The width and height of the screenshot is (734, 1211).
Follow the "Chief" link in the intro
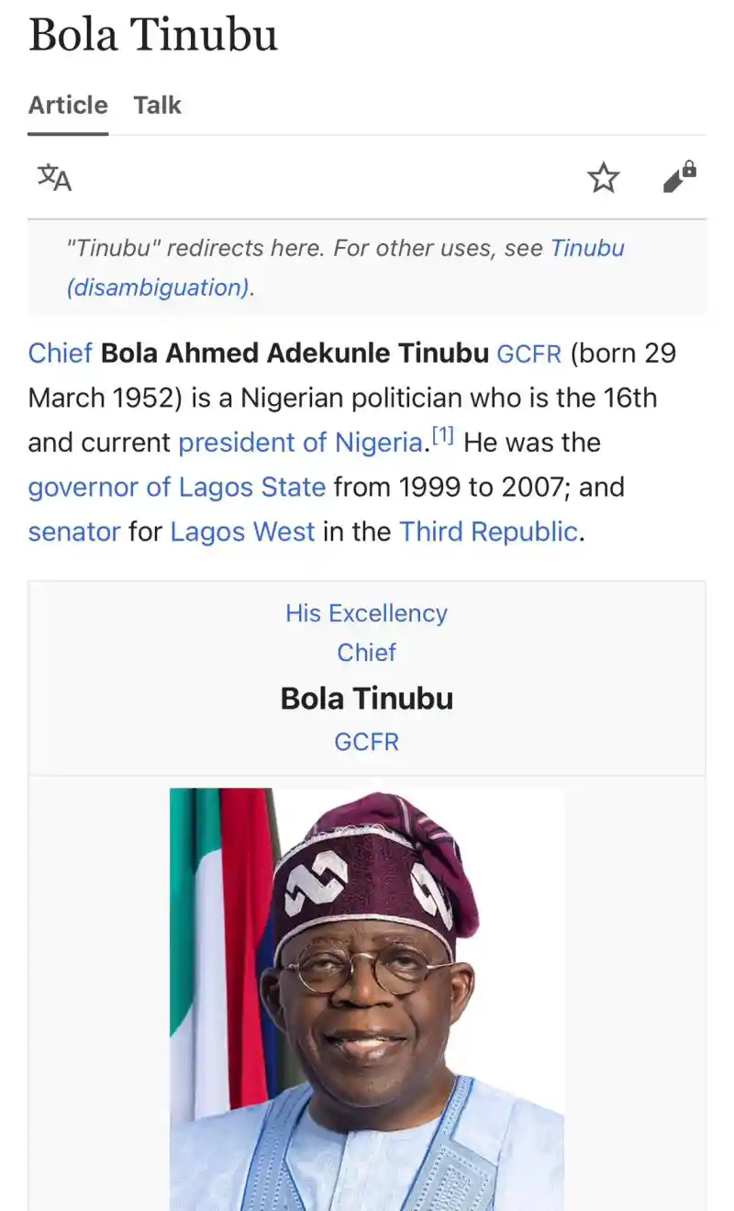click(x=59, y=353)
